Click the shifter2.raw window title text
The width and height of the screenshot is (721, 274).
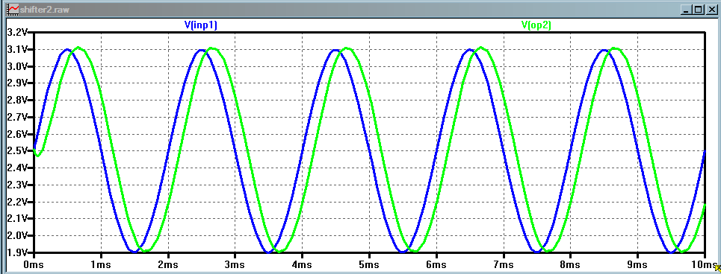coord(44,9)
